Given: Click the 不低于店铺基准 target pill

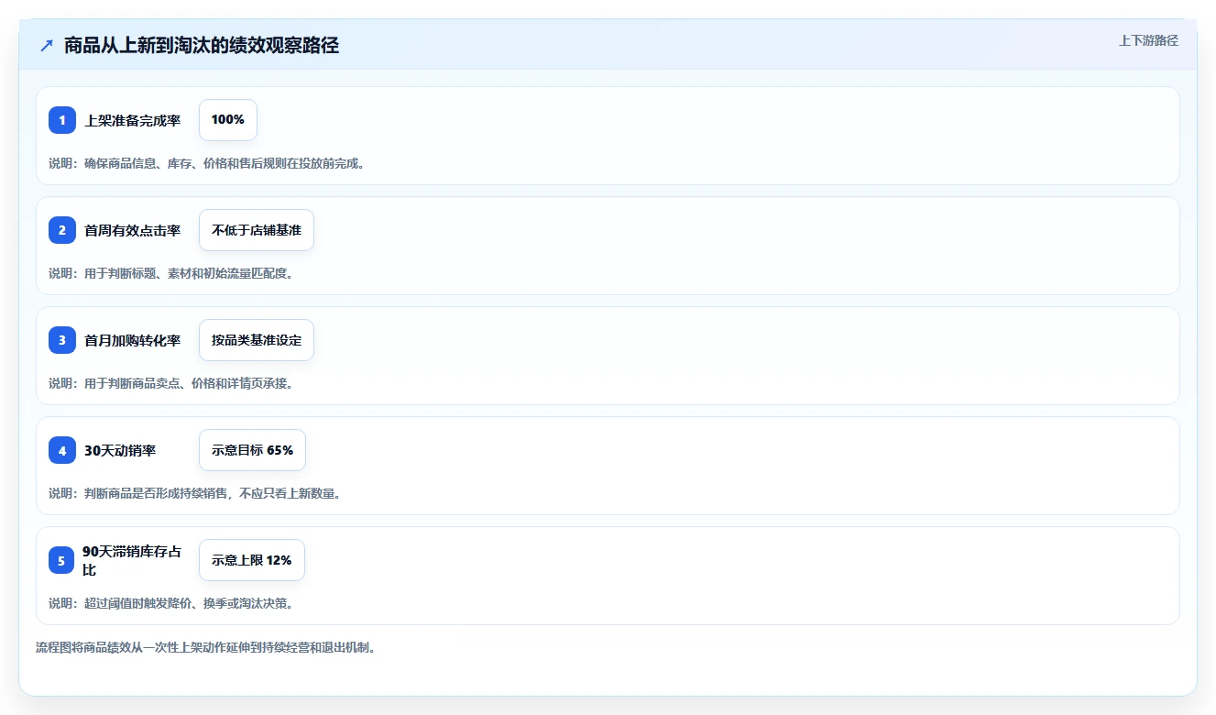Looking at the screenshot, I should click(x=257, y=230).
